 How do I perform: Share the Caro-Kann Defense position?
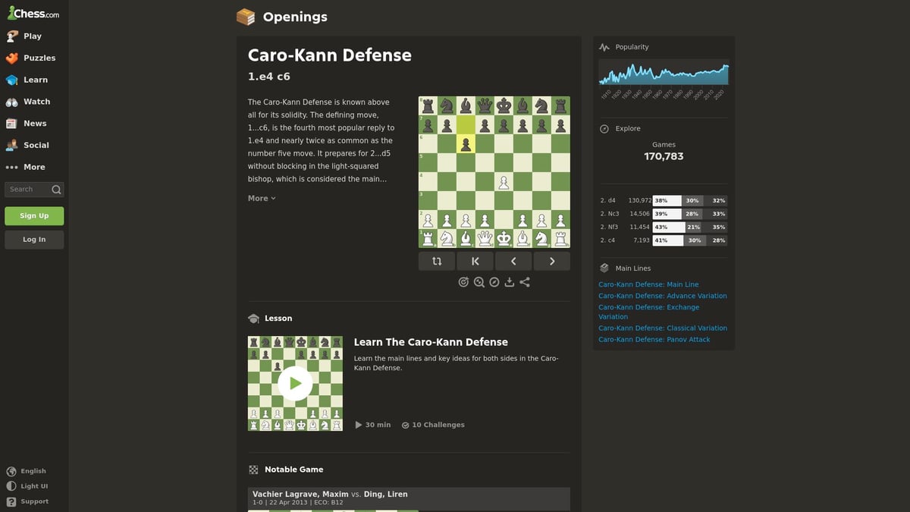(x=525, y=281)
